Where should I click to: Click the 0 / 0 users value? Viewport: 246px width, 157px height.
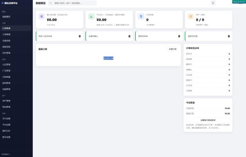(200, 20)
